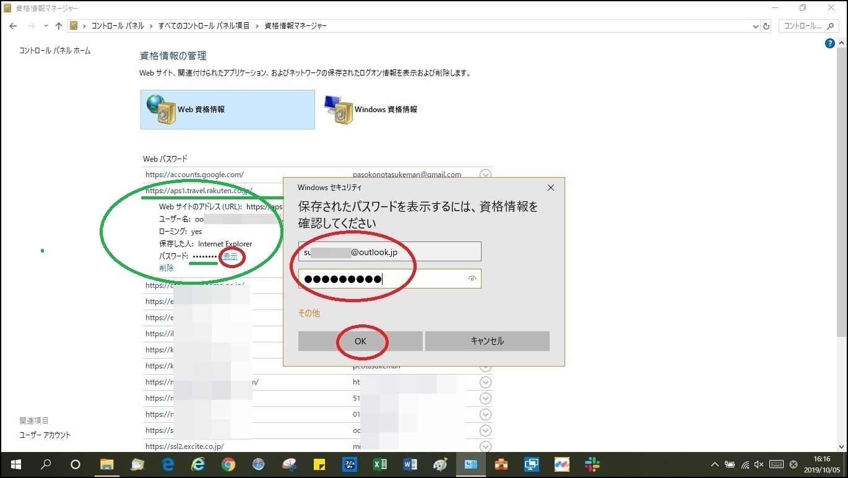Click the control panel search box
Viewport: 848px width, 478px height.
809,26
